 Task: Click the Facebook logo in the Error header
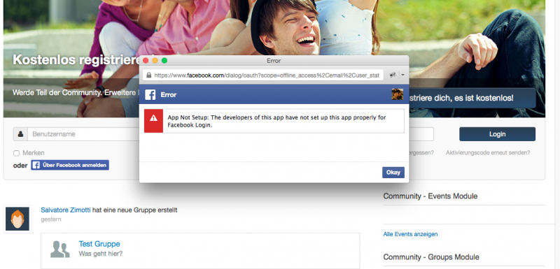[x=150, y=95]
